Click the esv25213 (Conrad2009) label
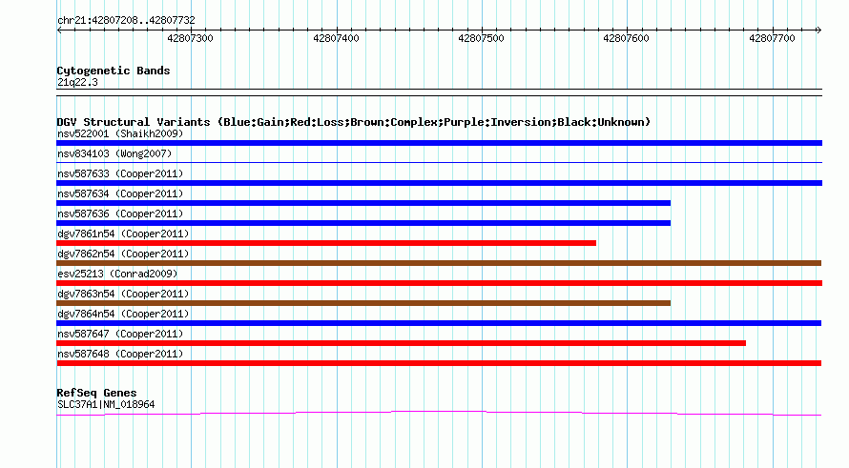The image size is (849, 468). (117, 274)
